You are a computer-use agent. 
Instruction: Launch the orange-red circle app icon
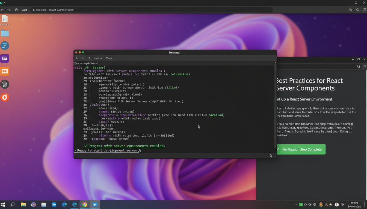(x=5, y=97)
